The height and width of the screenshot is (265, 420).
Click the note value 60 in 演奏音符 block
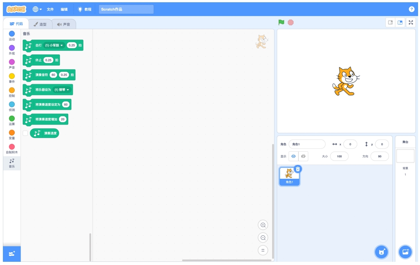53,75
